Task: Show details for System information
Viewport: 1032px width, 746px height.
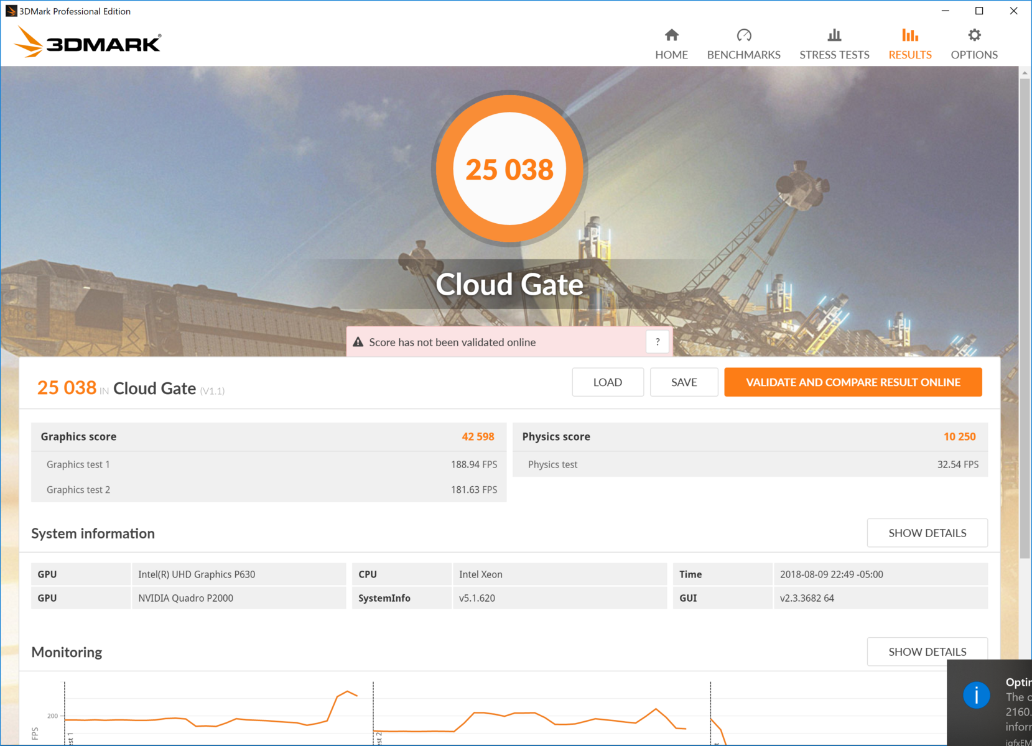Action: pos(927,533)
